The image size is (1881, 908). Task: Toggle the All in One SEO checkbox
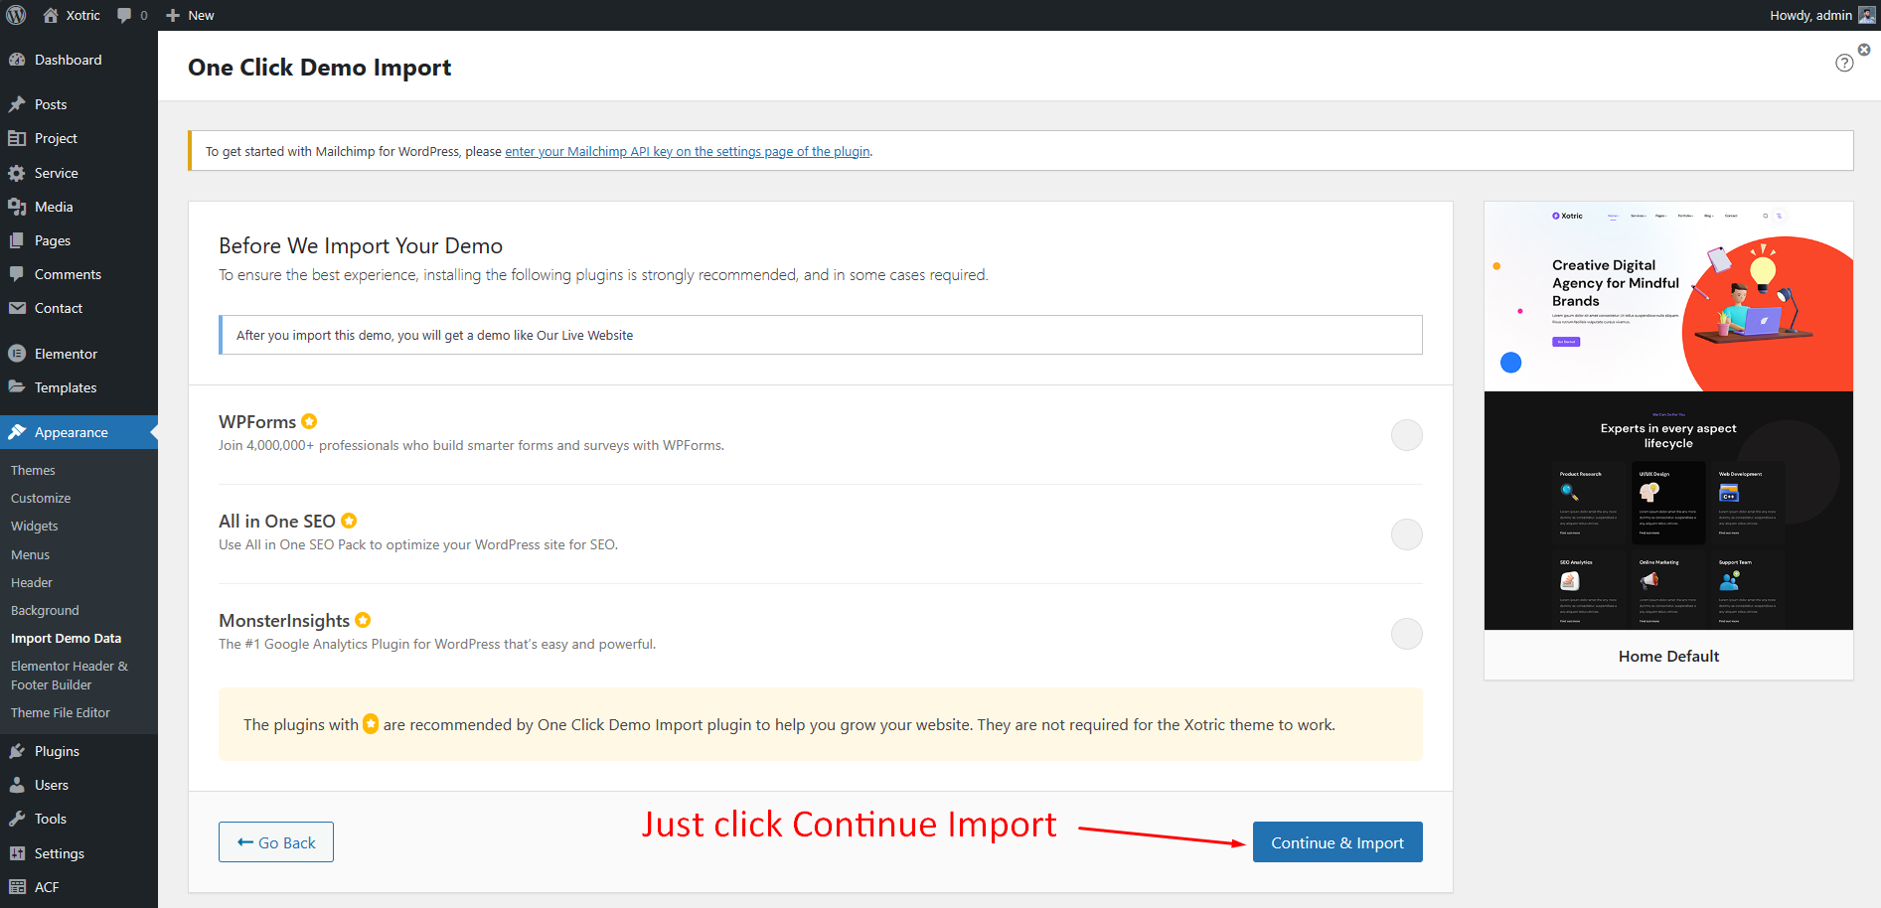tap(1406, 534)
